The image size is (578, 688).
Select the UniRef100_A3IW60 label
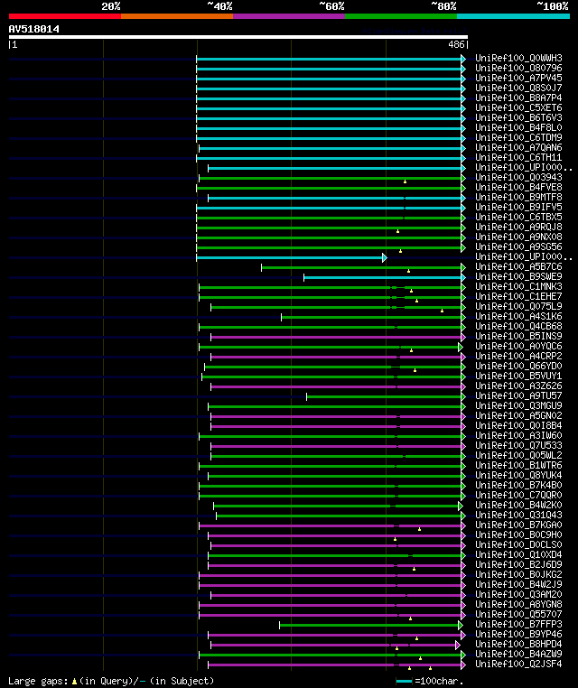click(518, 436)
